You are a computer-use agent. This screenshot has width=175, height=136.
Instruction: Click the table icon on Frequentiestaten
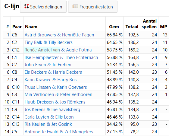tap(75, 7)
